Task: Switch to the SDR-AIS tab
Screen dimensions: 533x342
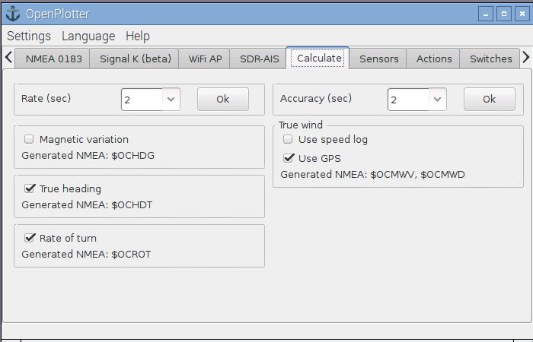Action: [259, 59]
